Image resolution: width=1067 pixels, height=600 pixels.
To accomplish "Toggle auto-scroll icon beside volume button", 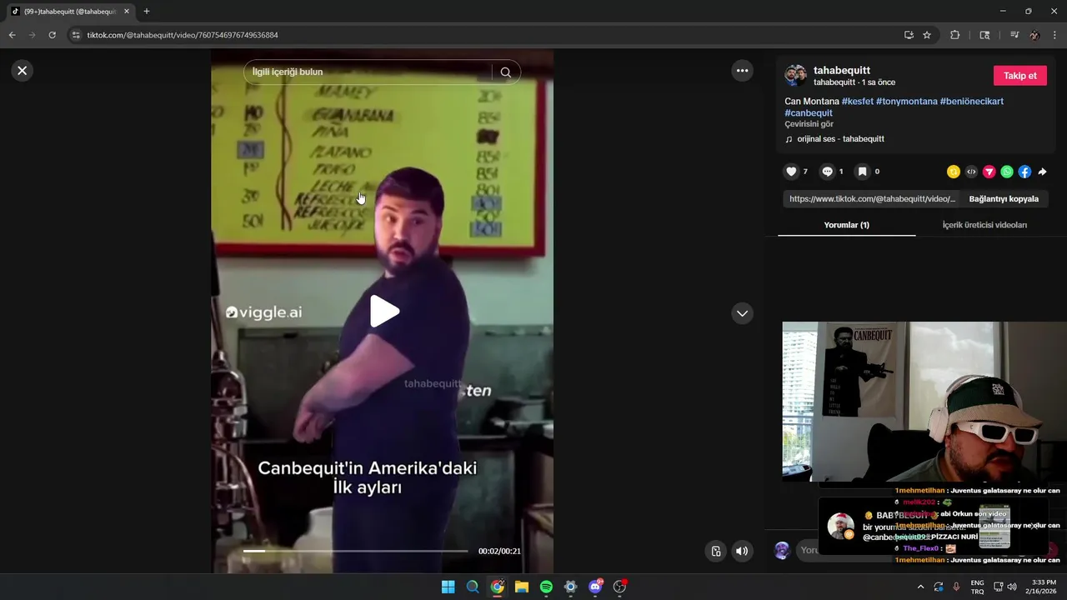I will coord(716,551).
